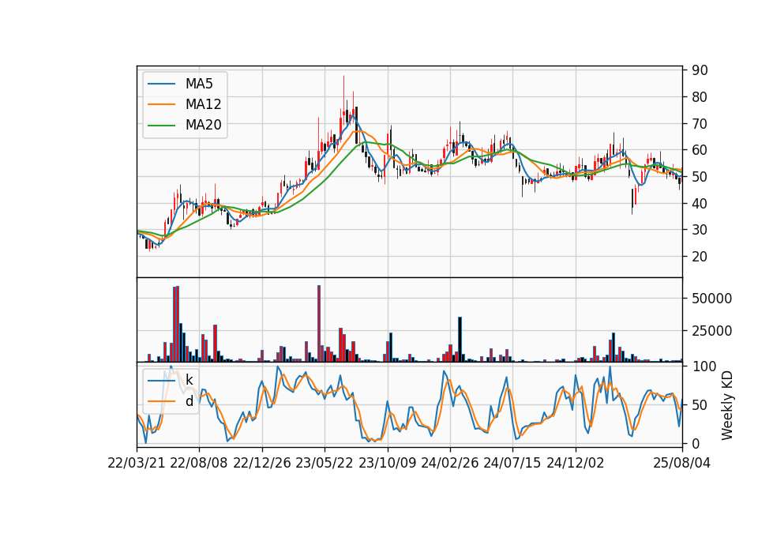
Task: Click the 30 price axis label
Action: (700, 230)
